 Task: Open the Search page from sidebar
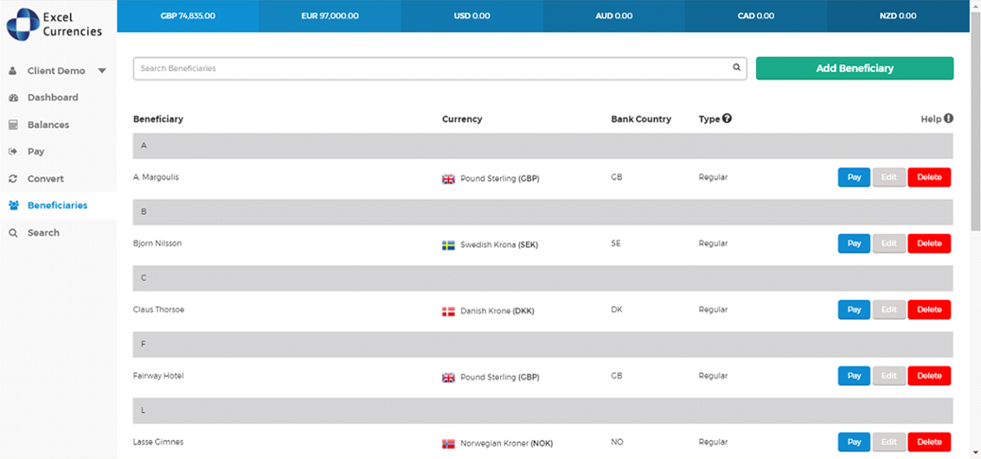click(x=43, y=233)
